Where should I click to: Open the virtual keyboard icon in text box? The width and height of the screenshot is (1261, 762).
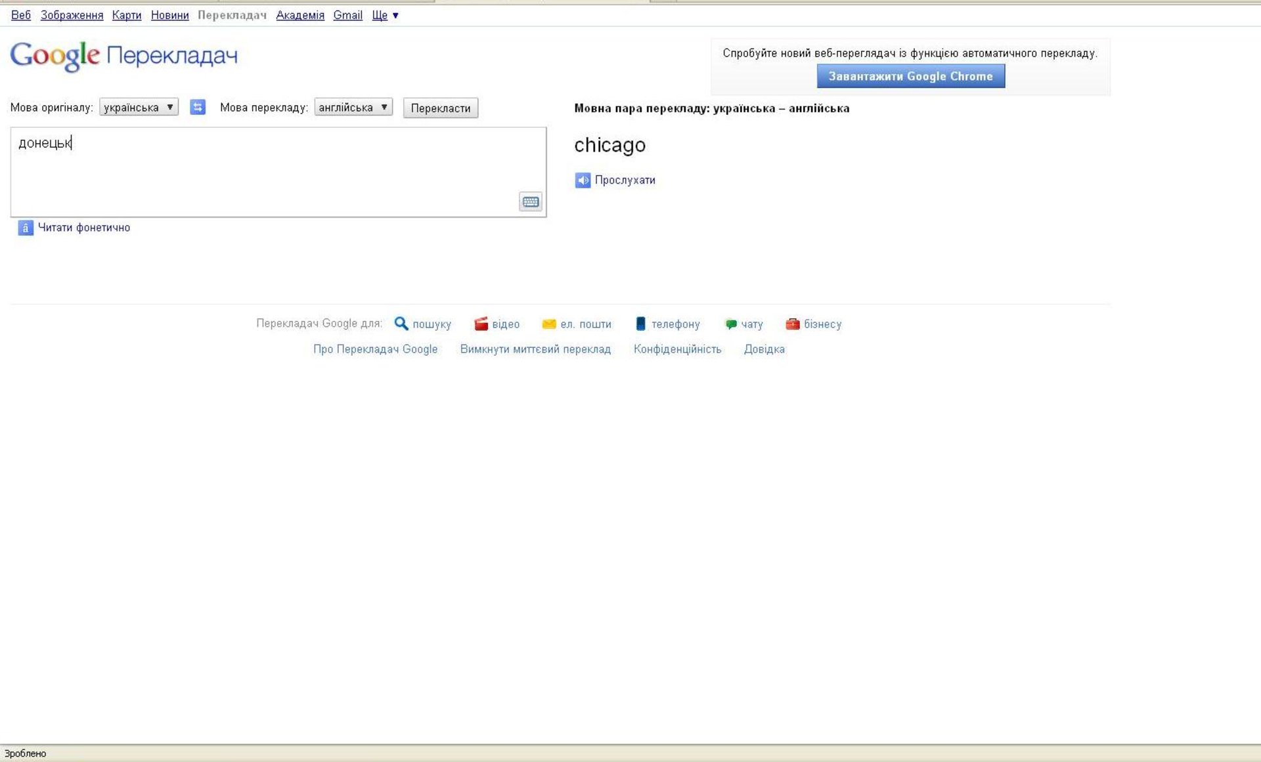click(531, 201)
